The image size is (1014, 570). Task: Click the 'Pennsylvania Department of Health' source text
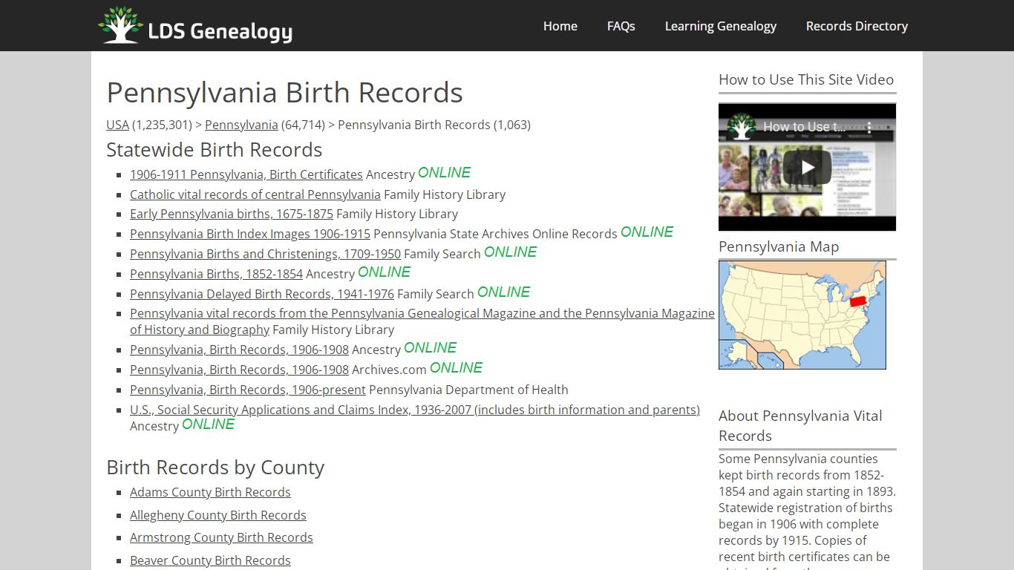click(468, 390)
